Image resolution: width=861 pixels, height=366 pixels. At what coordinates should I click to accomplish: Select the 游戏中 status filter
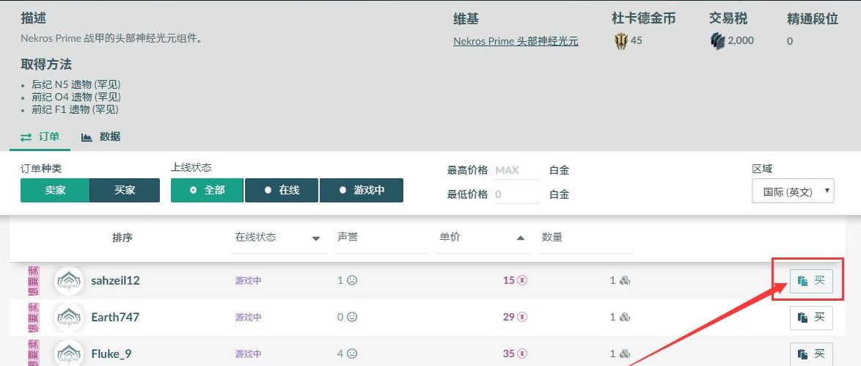(362, 190)
